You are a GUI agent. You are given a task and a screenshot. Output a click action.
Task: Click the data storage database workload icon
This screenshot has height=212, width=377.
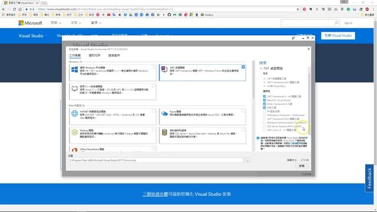(x=164, y=132)
